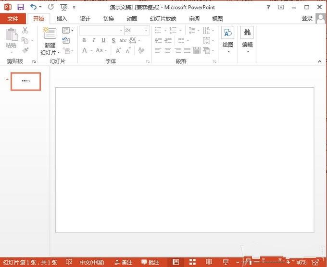Toggle normal view button in status bar
Viewport: 327px width, 267px height.
pyautogui.click(x=176, y=262)
